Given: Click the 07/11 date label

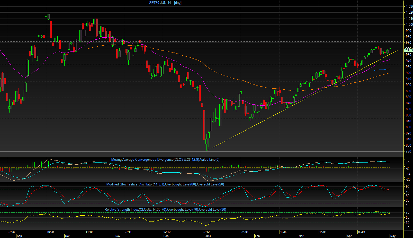Looking at the screenshot, I should pyautogui.click(x=128, y=232).
